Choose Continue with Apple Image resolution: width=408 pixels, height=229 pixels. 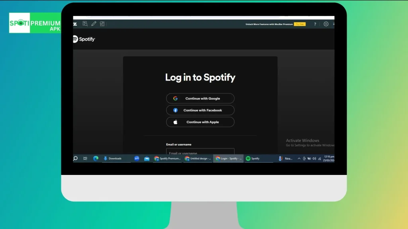pyautogui.click(x=200, y=122)
